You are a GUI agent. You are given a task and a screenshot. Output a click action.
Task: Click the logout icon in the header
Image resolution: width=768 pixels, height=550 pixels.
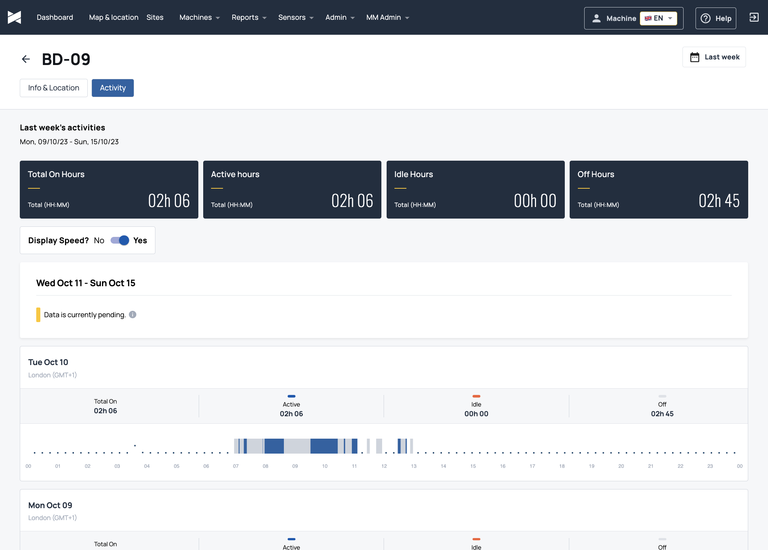(754, 17)
